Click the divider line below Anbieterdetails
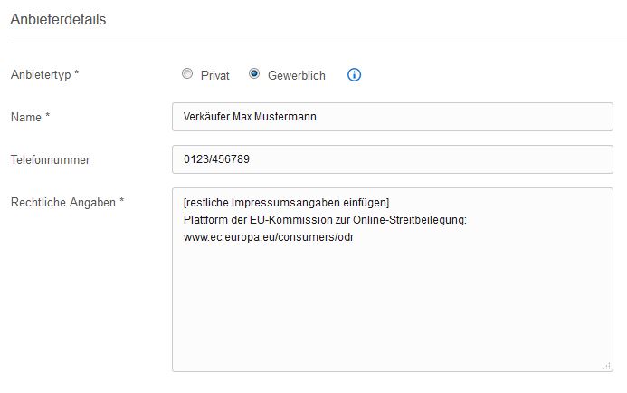This screenshot has height=393, width=627. 313,43
